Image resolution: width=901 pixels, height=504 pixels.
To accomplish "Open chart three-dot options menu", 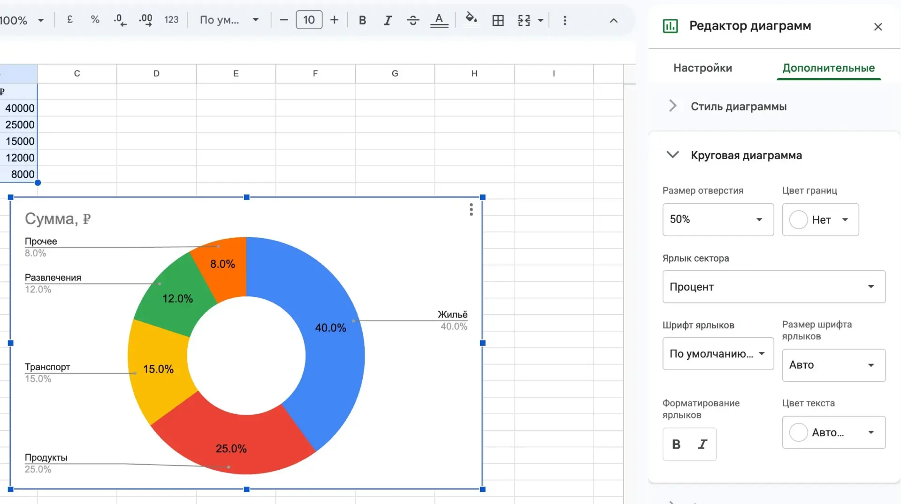I will point(471,209).
